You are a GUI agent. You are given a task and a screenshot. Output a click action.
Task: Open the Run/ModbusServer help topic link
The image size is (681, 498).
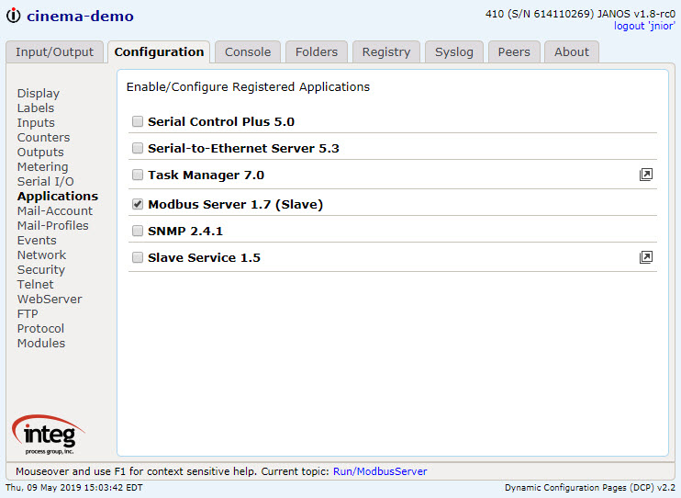click(380, 471)
